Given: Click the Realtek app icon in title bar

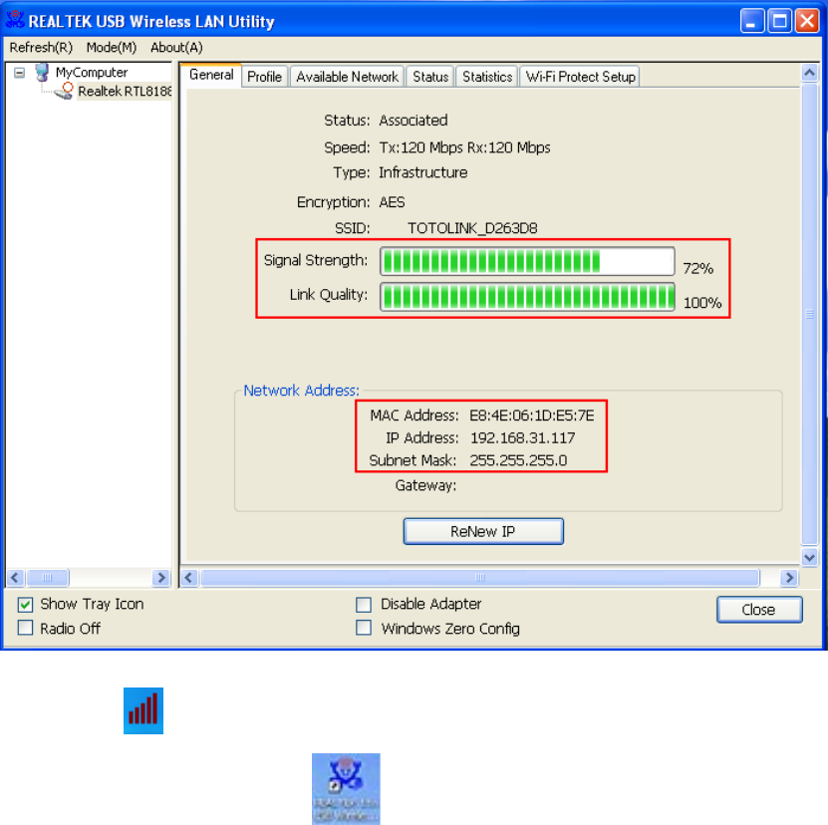Looking at the screenshot, I should [15, 20].
